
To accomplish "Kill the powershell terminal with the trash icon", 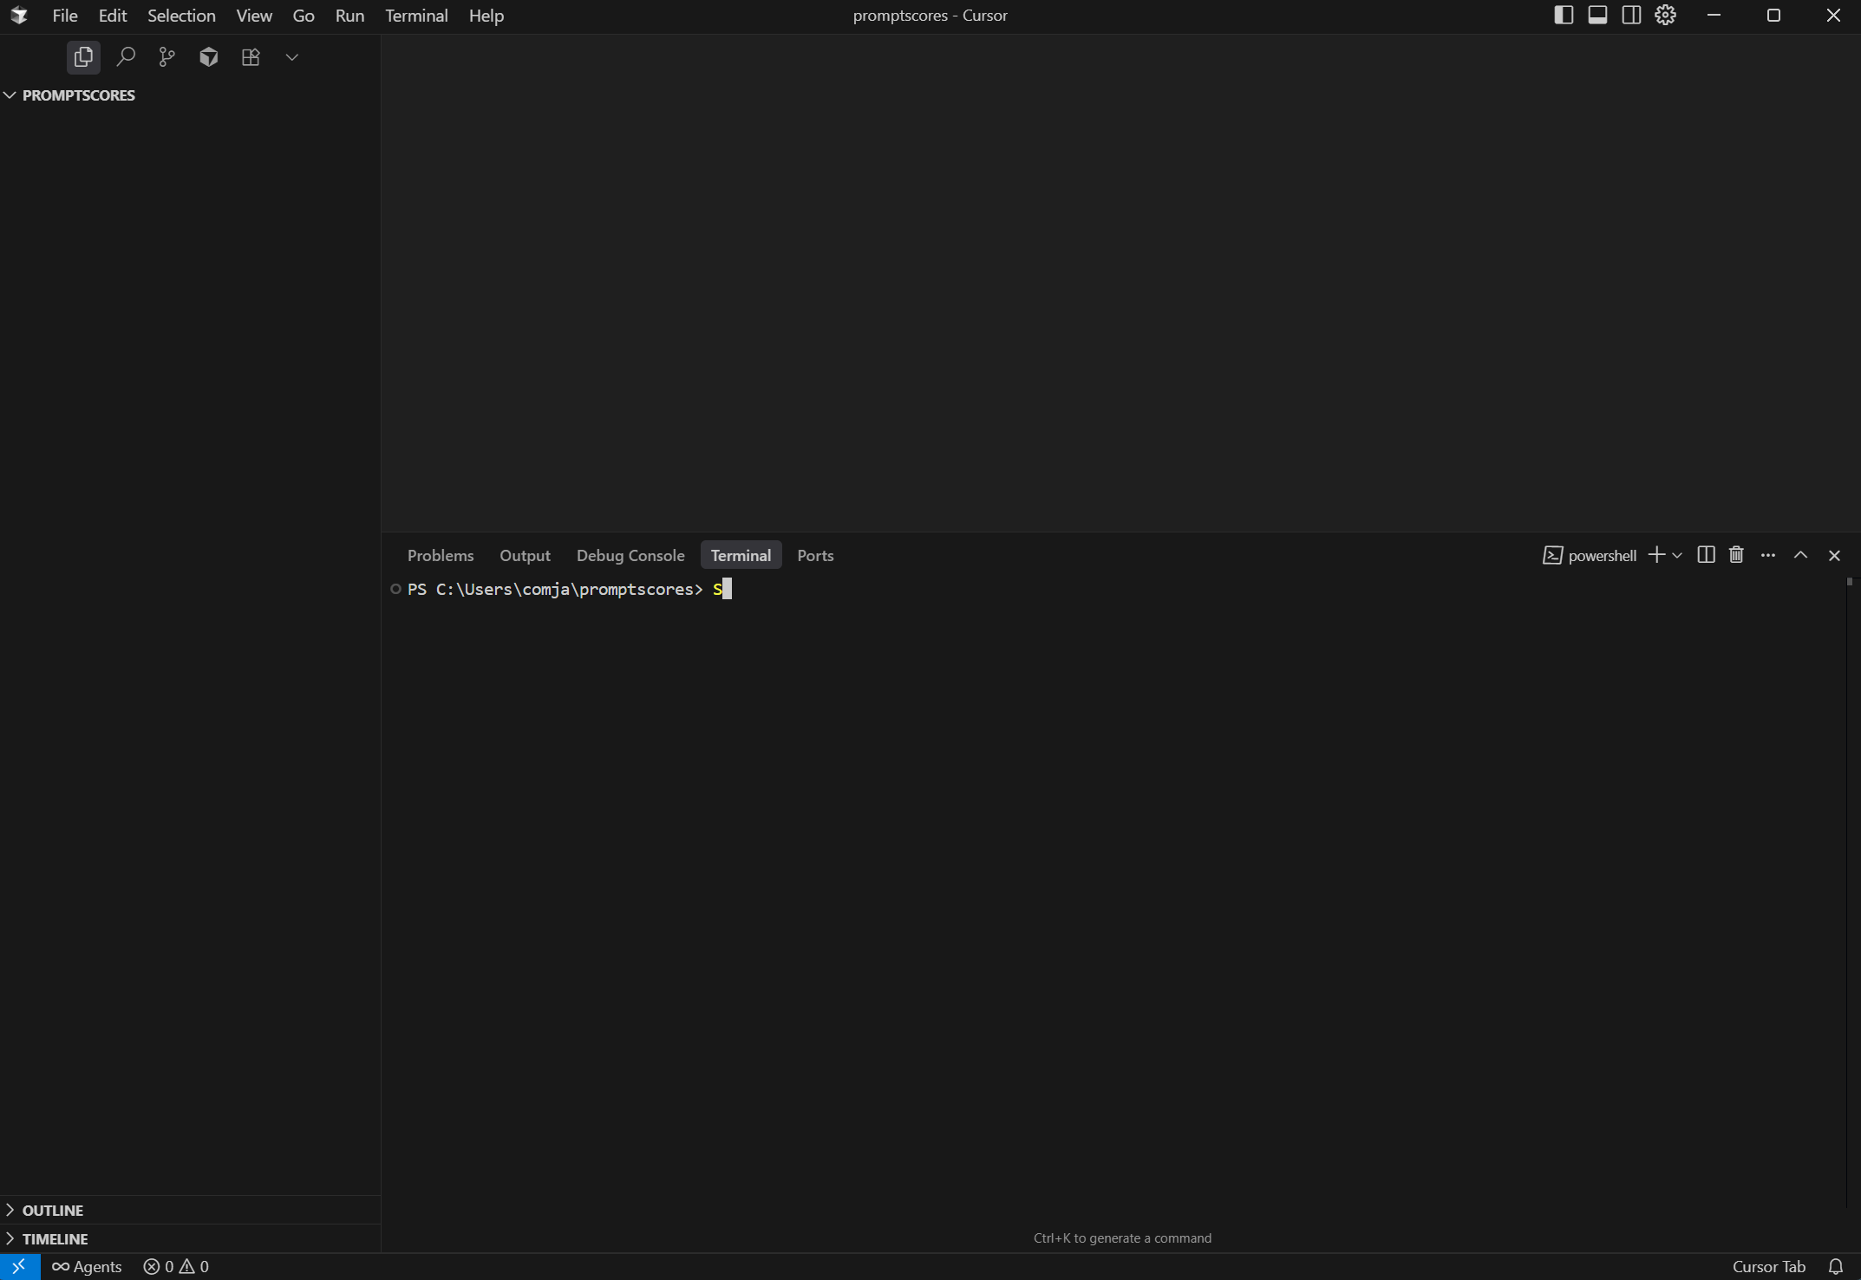I will 1735,555.
